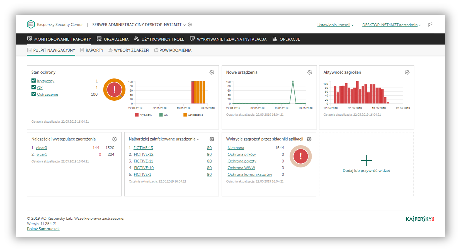Click the green OK legend swatch
Viewport: 461px width, 252px height.
(x=161, y=115)
